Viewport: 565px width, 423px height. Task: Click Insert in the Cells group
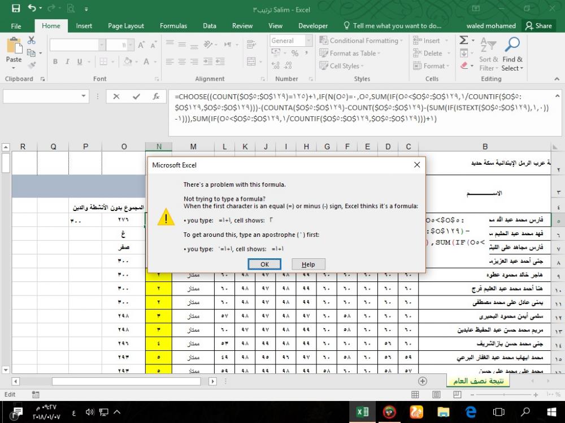coord(431,41)
